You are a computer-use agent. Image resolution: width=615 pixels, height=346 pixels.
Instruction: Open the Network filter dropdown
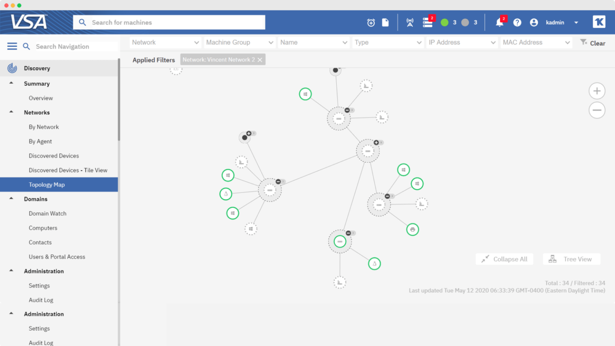(x=165, y=42)
